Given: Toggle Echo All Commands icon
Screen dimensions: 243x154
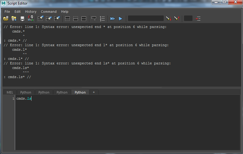Looking at the screenshot, I should [x=94, y=19].
